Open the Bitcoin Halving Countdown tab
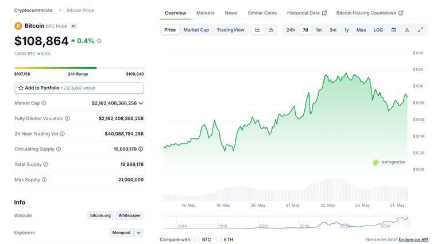The height and width of the screenshot is (244, 441). click(x=370, y=13)
